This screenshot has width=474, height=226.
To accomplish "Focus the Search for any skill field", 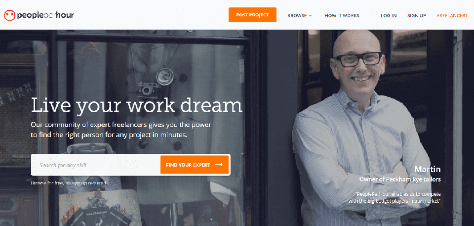I will pyautogui.click(x=96, y=165).
